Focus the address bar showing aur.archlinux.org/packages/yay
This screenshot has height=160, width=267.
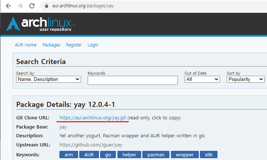click(153, 6)
